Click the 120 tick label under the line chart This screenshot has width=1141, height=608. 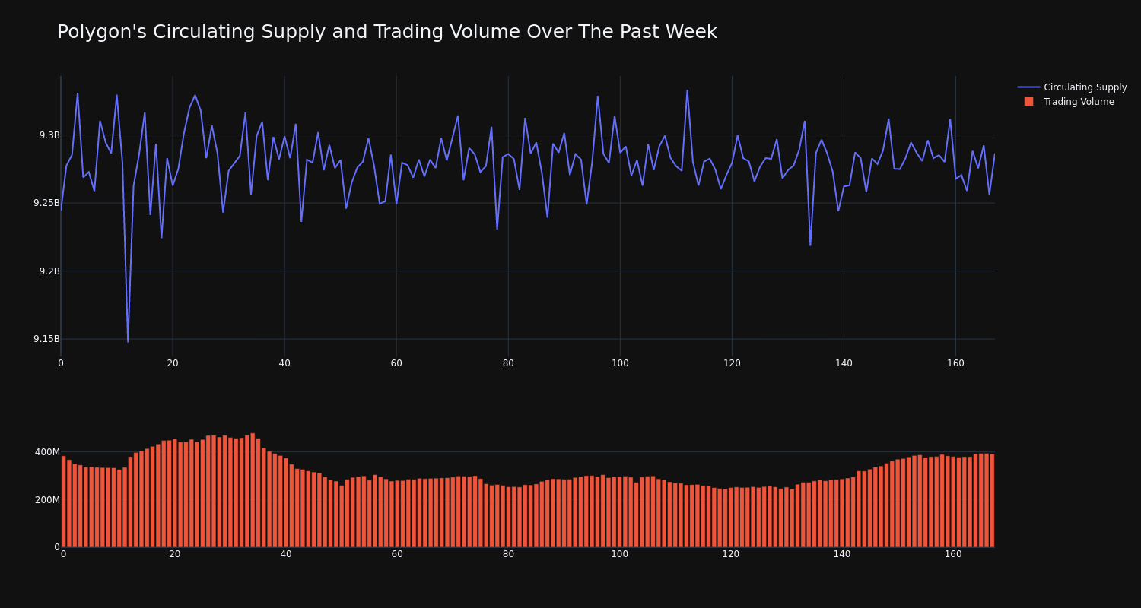tap(732, 363)
